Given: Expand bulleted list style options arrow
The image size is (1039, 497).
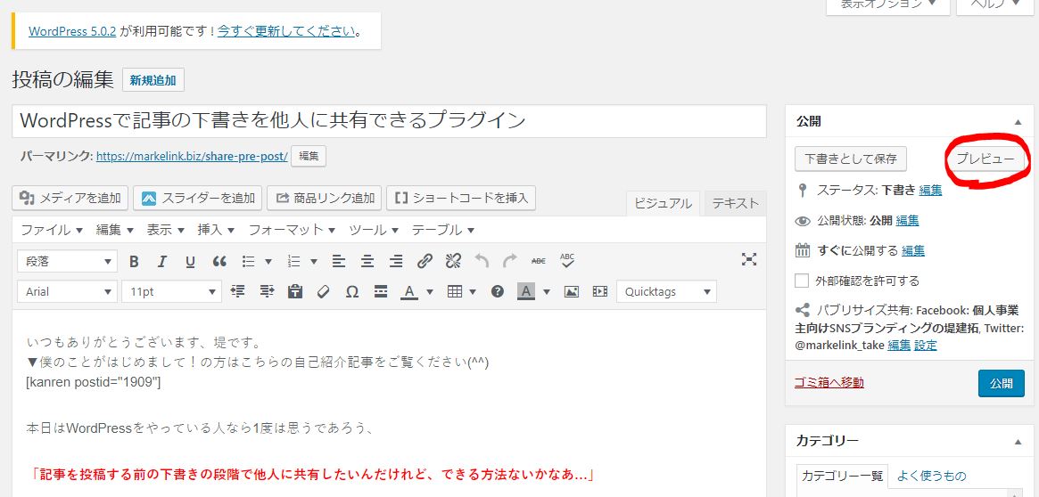Looking at the screenshot, I should (x=268, y=262).
